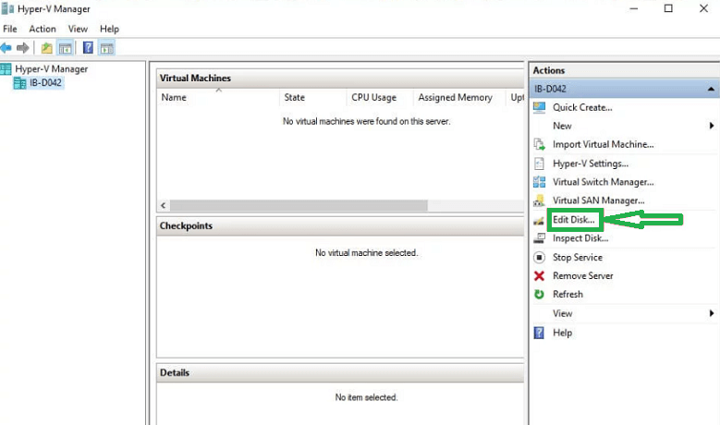This screenshot has width=720, height=425.
Task: Click New in the Actions pane
Action: point(562,126)
